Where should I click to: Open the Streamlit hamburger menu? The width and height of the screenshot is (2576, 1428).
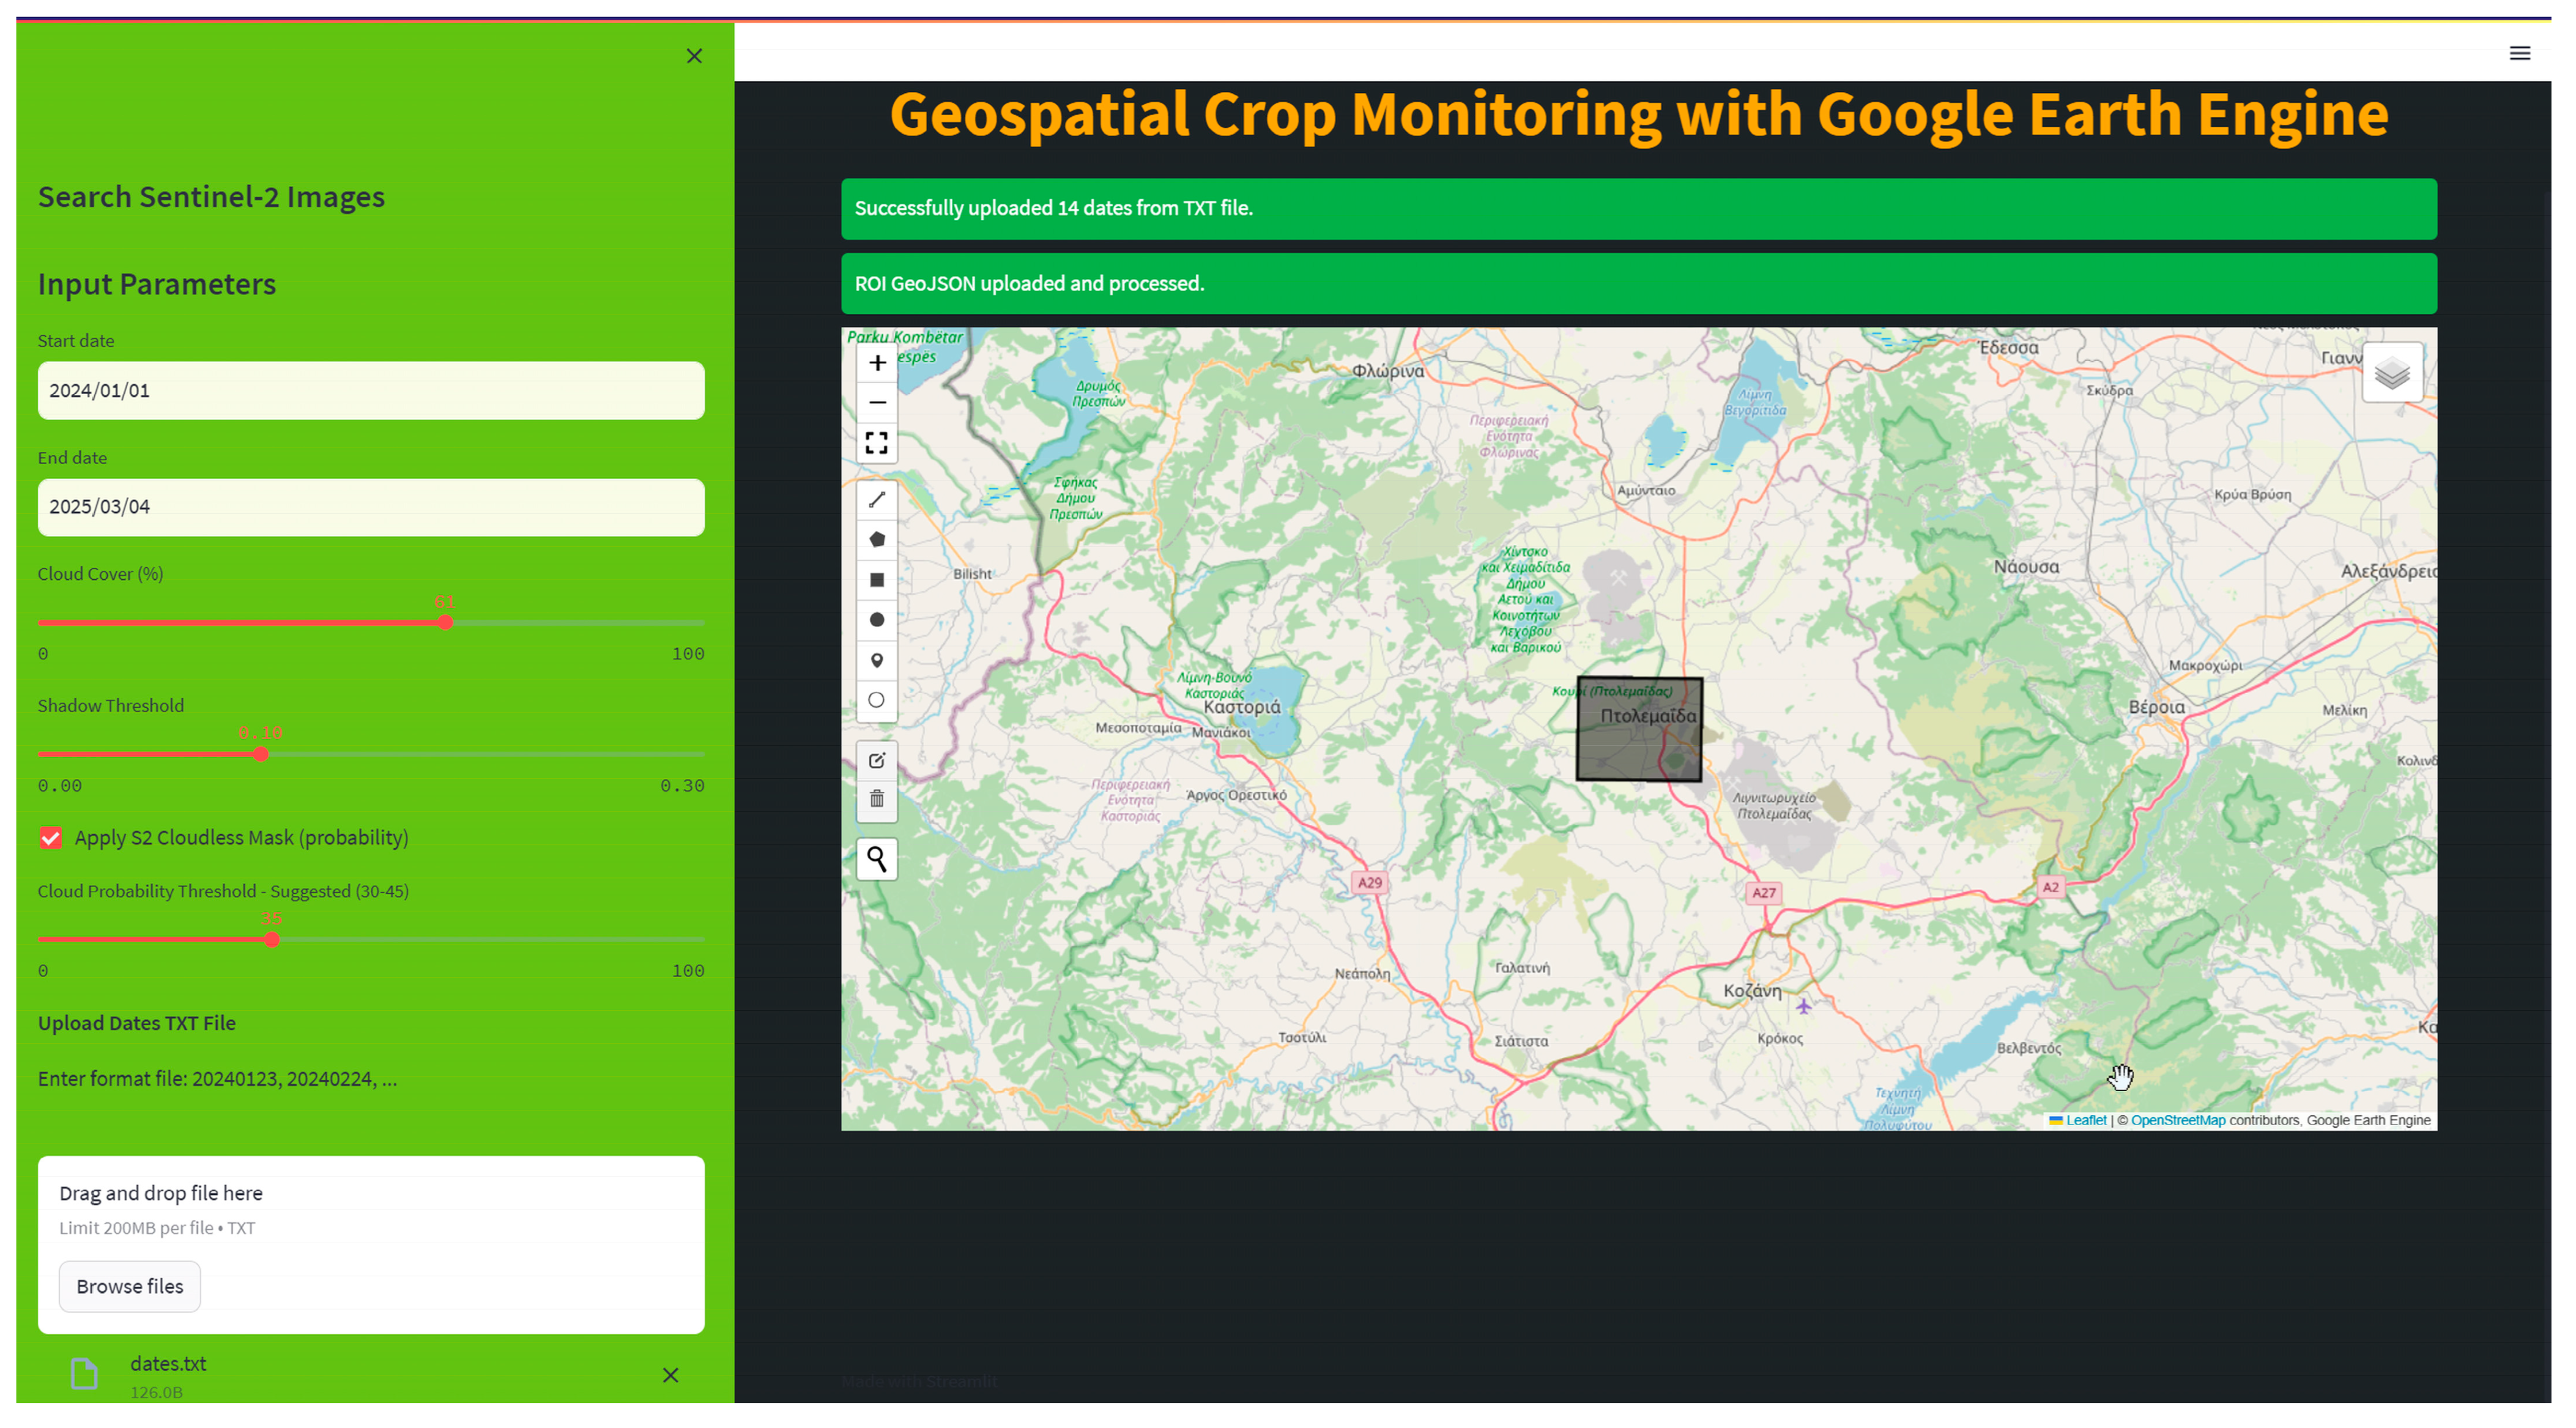click(x=2519, y=53)
